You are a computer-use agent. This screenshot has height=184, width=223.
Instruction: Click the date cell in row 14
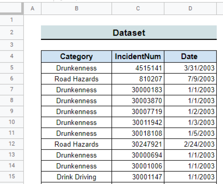pos(190,166)
